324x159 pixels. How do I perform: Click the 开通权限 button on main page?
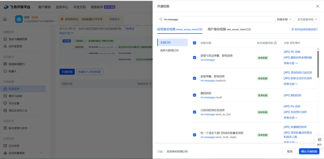pos(67,72)
